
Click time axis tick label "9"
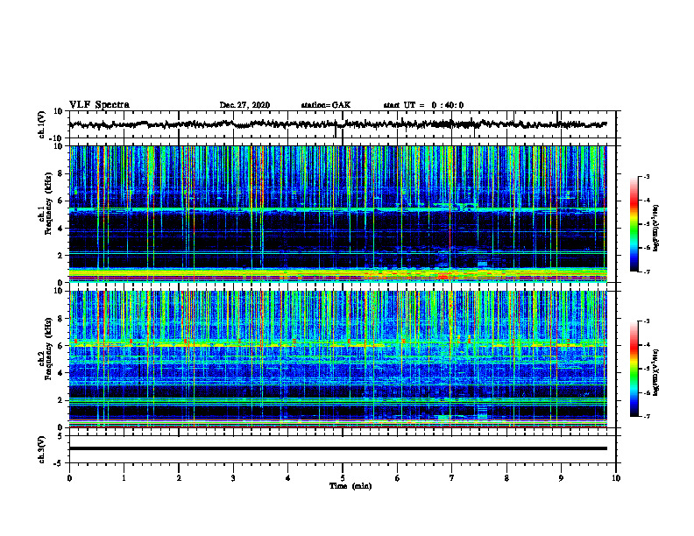[561, 478]
